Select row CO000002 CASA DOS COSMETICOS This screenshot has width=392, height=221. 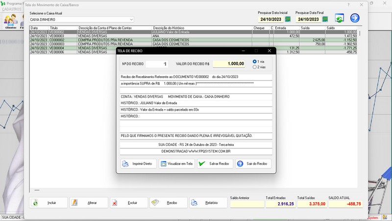[193, 40]
